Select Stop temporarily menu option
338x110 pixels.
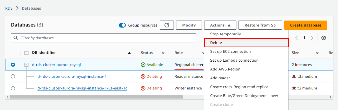point(225,34)
